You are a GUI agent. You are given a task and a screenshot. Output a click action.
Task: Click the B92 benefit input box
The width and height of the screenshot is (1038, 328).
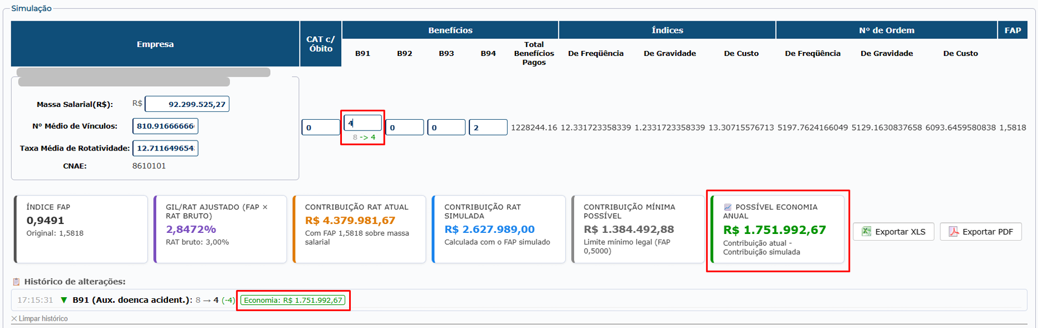404,127
